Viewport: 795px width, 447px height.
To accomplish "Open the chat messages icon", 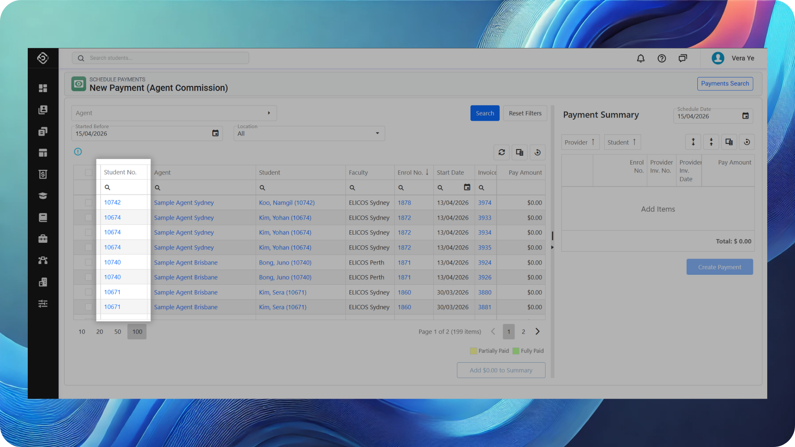I will pyautogui.click(x=683, y=58).
